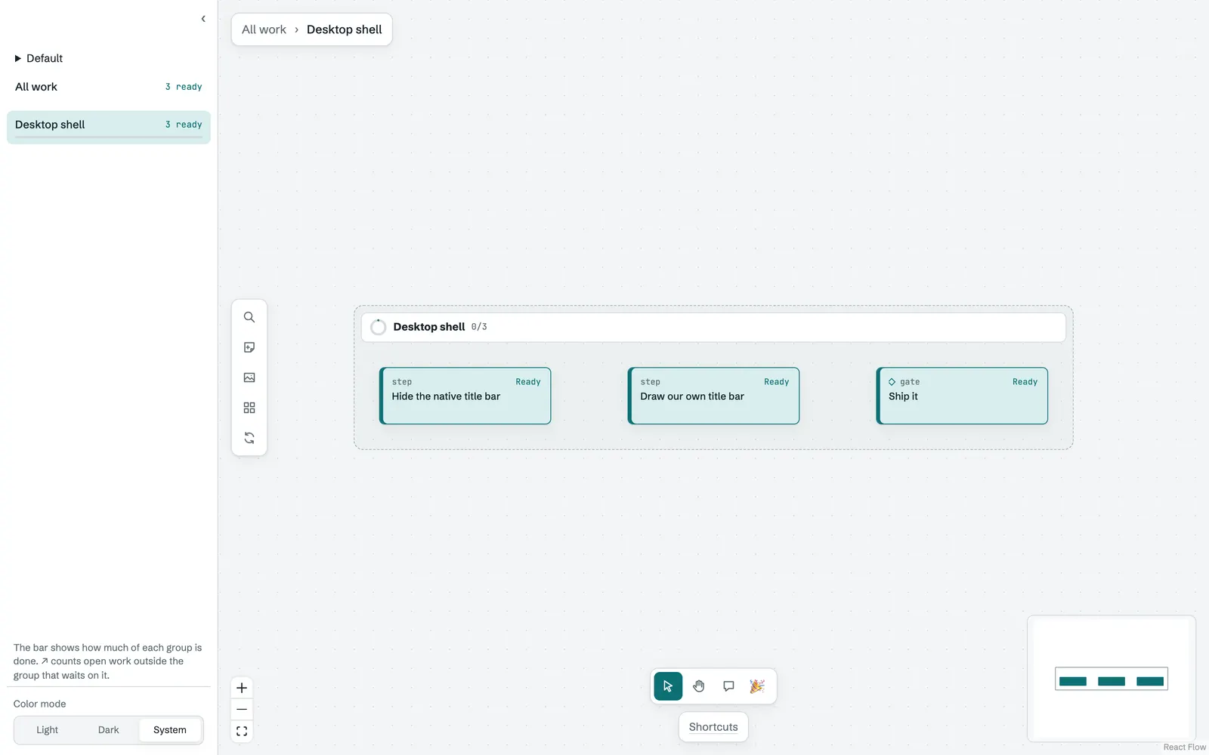Activate the comment bubble tool
This screenshot has width=1209, height=755.
coord(728,686)
